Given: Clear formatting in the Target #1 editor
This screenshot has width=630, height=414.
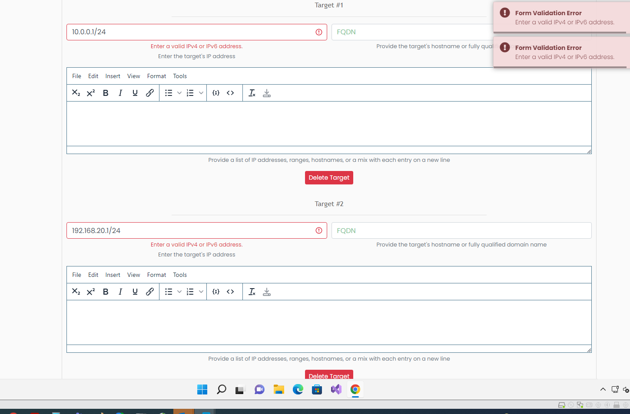Looking at the screenshot, I should point(252,92).
